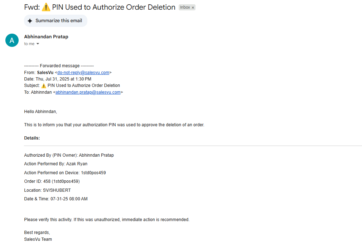
Task: Summarize this email
Action: pos(55,21)
